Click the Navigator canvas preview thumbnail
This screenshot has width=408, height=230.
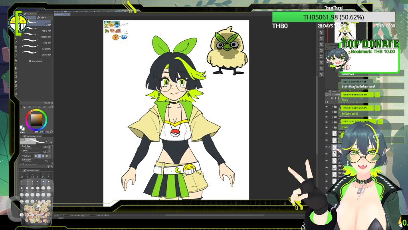point(345,32)
